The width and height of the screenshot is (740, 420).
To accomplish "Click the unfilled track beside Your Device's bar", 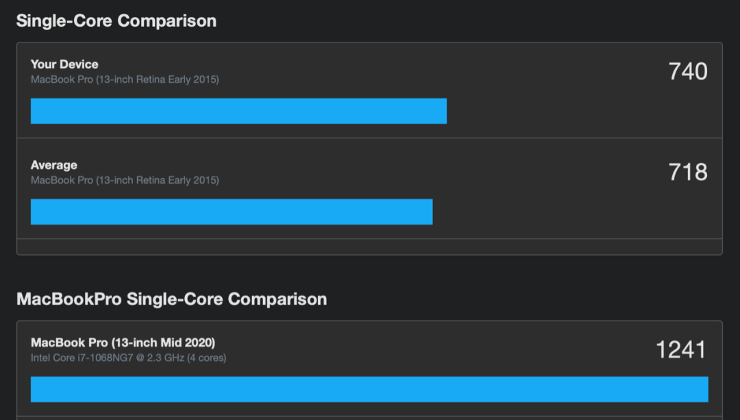I will click(x=578, y=111).
